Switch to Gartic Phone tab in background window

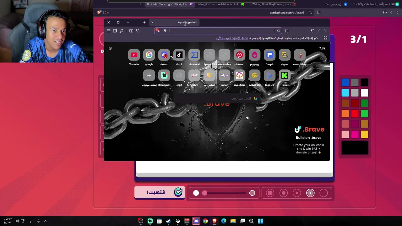tap(169, 4)
